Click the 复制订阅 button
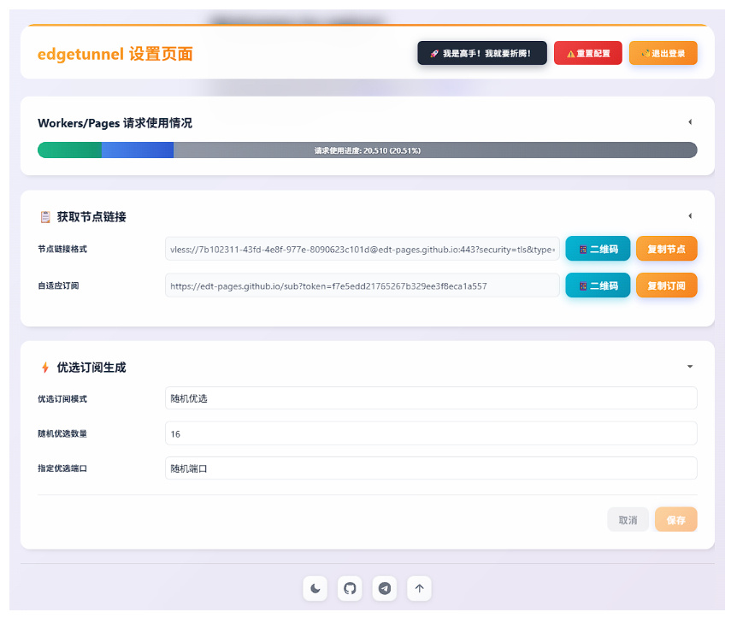The image size is (731, 618). click(x=667, y=285)
